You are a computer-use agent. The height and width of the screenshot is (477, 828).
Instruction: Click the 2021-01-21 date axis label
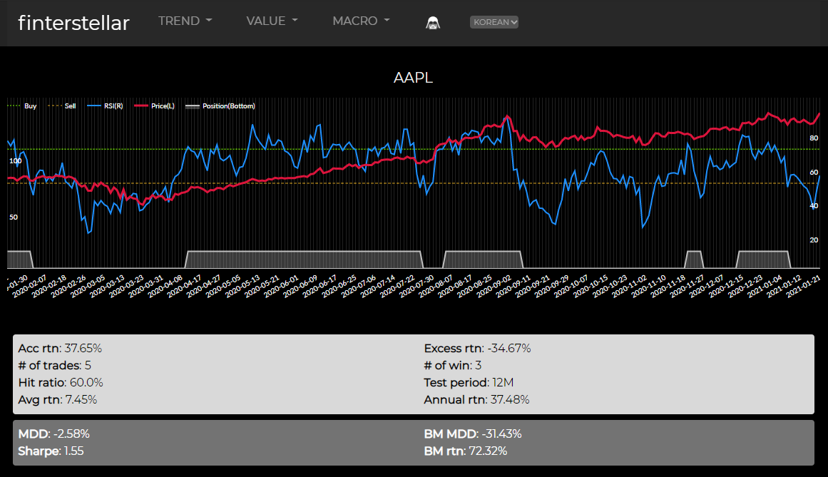point(804,286)
